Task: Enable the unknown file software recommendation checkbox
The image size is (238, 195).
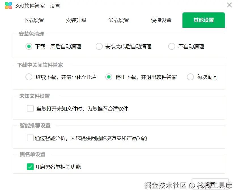Action: [x=30, y=109]
